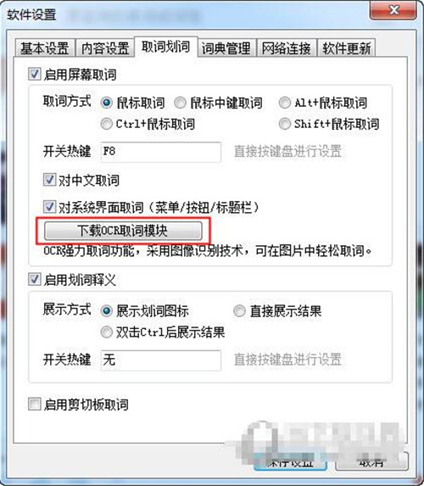Click the 划词 hotkey field showing 无
The height and width of the screenshot is (486, 424).
coord(160,360)
